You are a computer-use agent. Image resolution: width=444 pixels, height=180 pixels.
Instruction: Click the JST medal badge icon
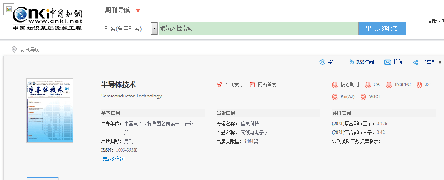pyautogui.click(x=419, y=85)
